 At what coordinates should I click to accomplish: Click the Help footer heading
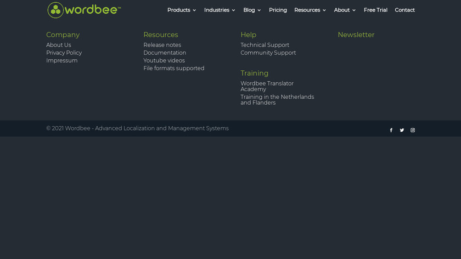[x=249, y=35]
